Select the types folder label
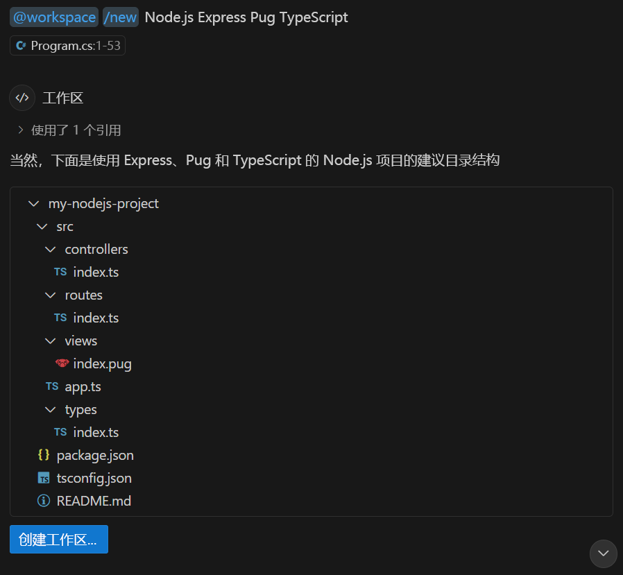 tap(80, 410)
